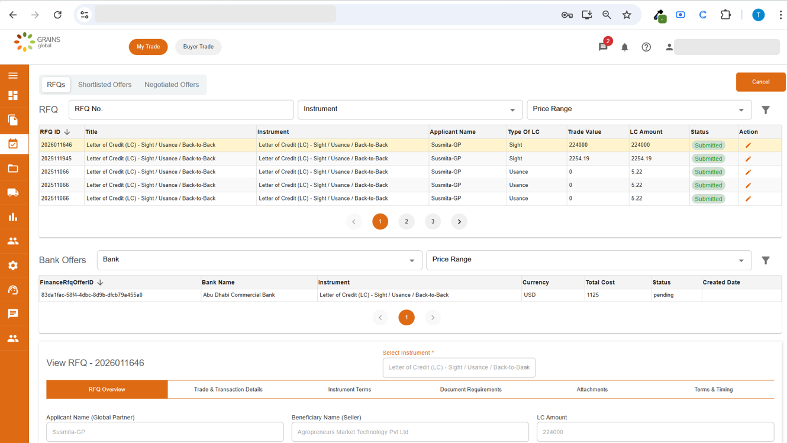Open the help question mark icon
This screenshot has width=787, height=443.
tap(646, 47)
